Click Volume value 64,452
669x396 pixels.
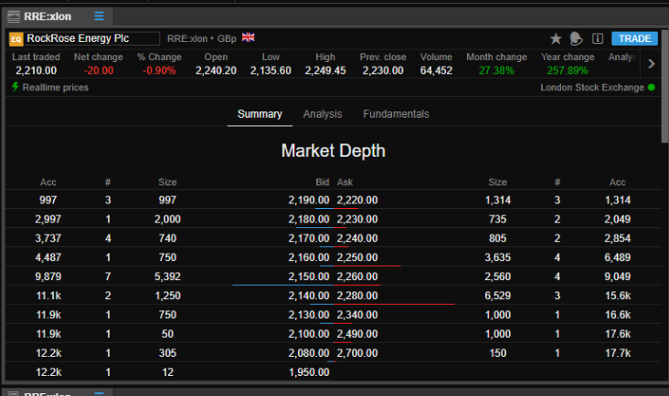436,70
